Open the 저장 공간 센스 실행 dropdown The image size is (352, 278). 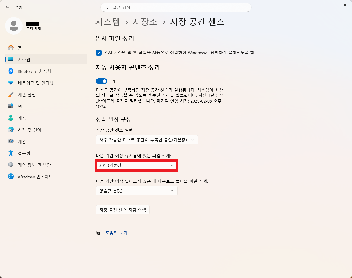(147, 140)
